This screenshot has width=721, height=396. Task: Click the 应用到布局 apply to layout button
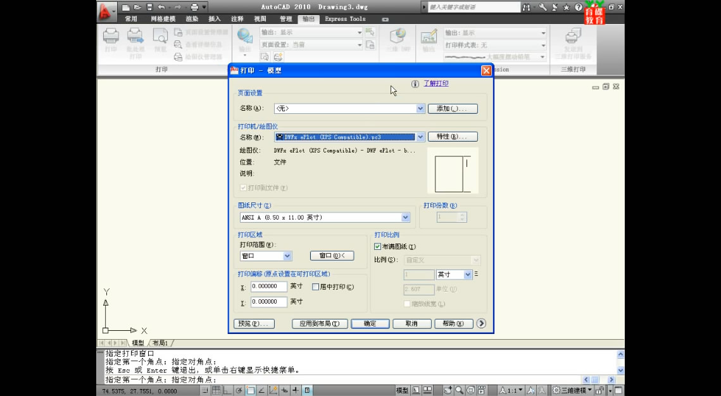(x=320, y=323)
